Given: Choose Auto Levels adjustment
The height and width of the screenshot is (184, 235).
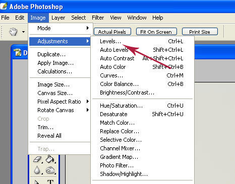Looking at the screenshot, I should coord(142,50).
